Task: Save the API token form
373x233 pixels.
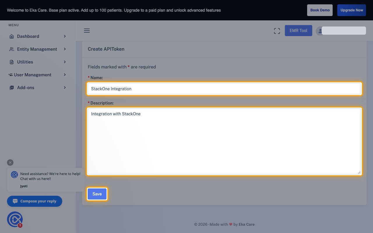Action: coord(97,194)
